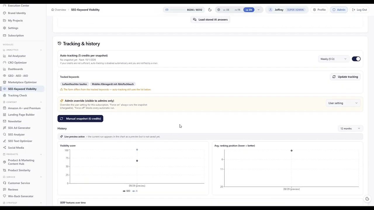Click the Landing Page Builder icon

pos(5,115)
